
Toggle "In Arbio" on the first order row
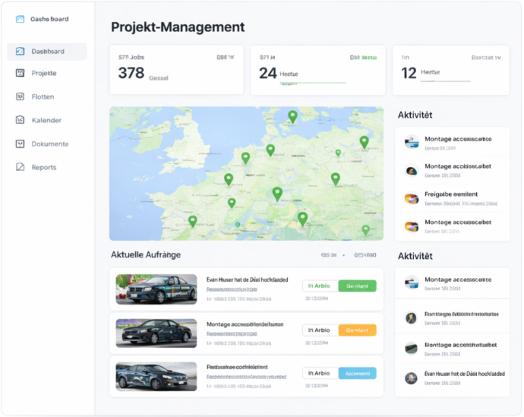pos(320,286)
